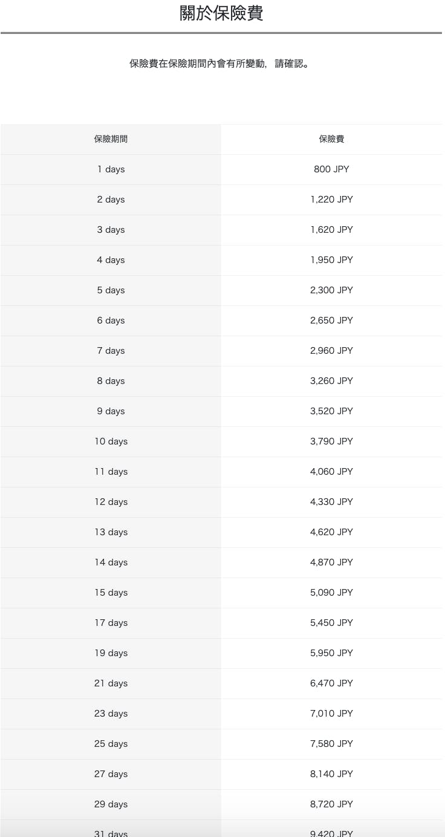Click the 2,650 JPY premium

pyautogui.click(x=331, y=321)
